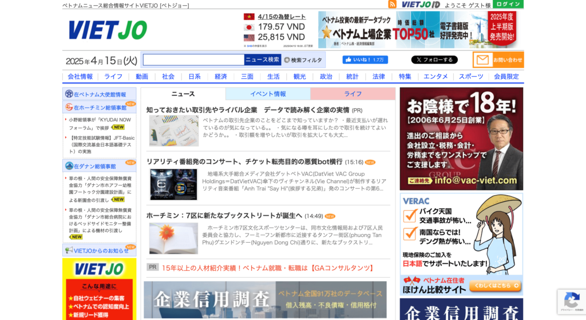The width and height of the screenshot is (586, 320).
Task: Click the Facebook いいね! button
Action: 365,60
